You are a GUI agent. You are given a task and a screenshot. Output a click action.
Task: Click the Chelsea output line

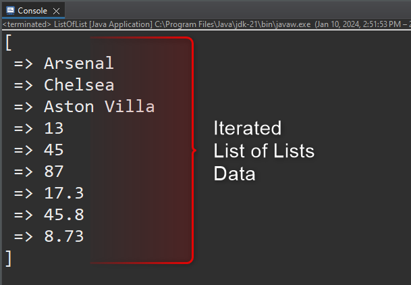coord(64,85)
